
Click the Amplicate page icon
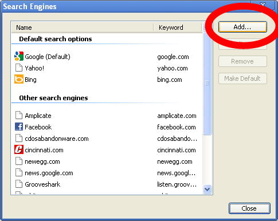tap(19, 115)
